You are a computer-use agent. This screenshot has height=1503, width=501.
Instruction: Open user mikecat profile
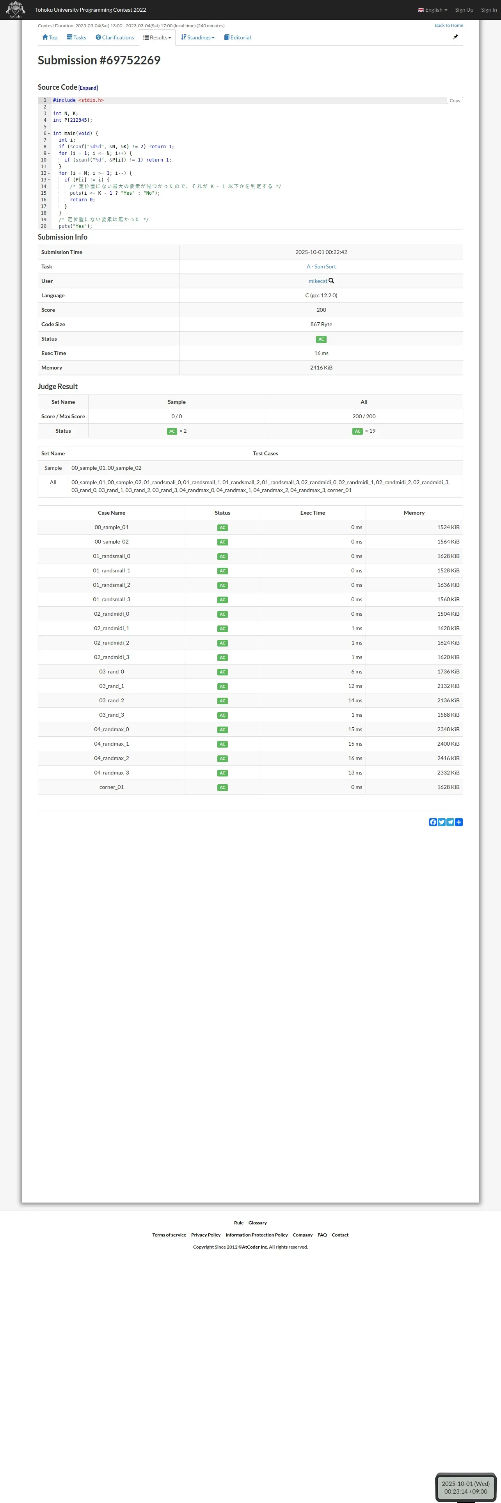pos(318,281)
